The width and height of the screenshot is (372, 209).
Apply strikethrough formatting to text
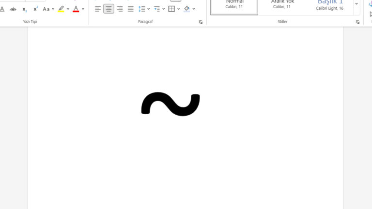pos(13,9)
